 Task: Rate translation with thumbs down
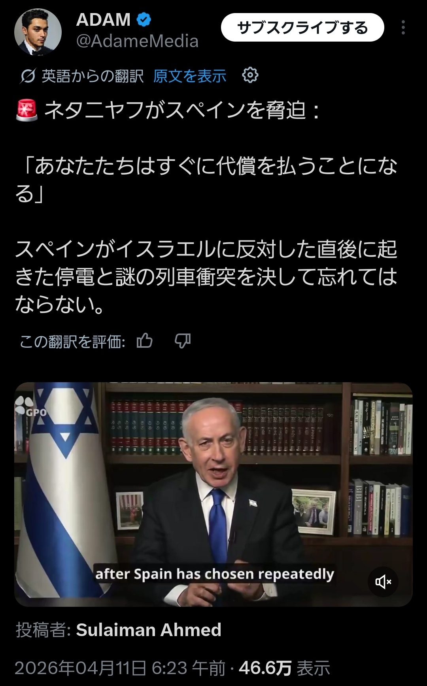183,341
